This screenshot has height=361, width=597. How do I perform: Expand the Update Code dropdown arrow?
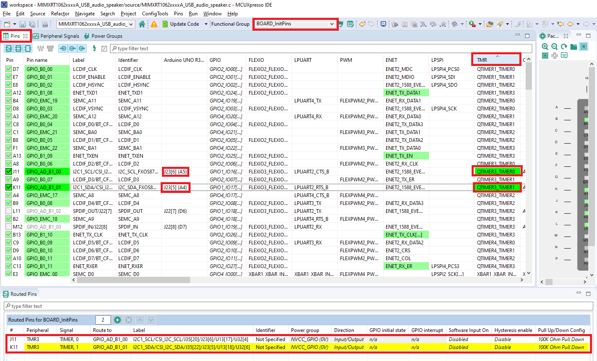(206, 24)
